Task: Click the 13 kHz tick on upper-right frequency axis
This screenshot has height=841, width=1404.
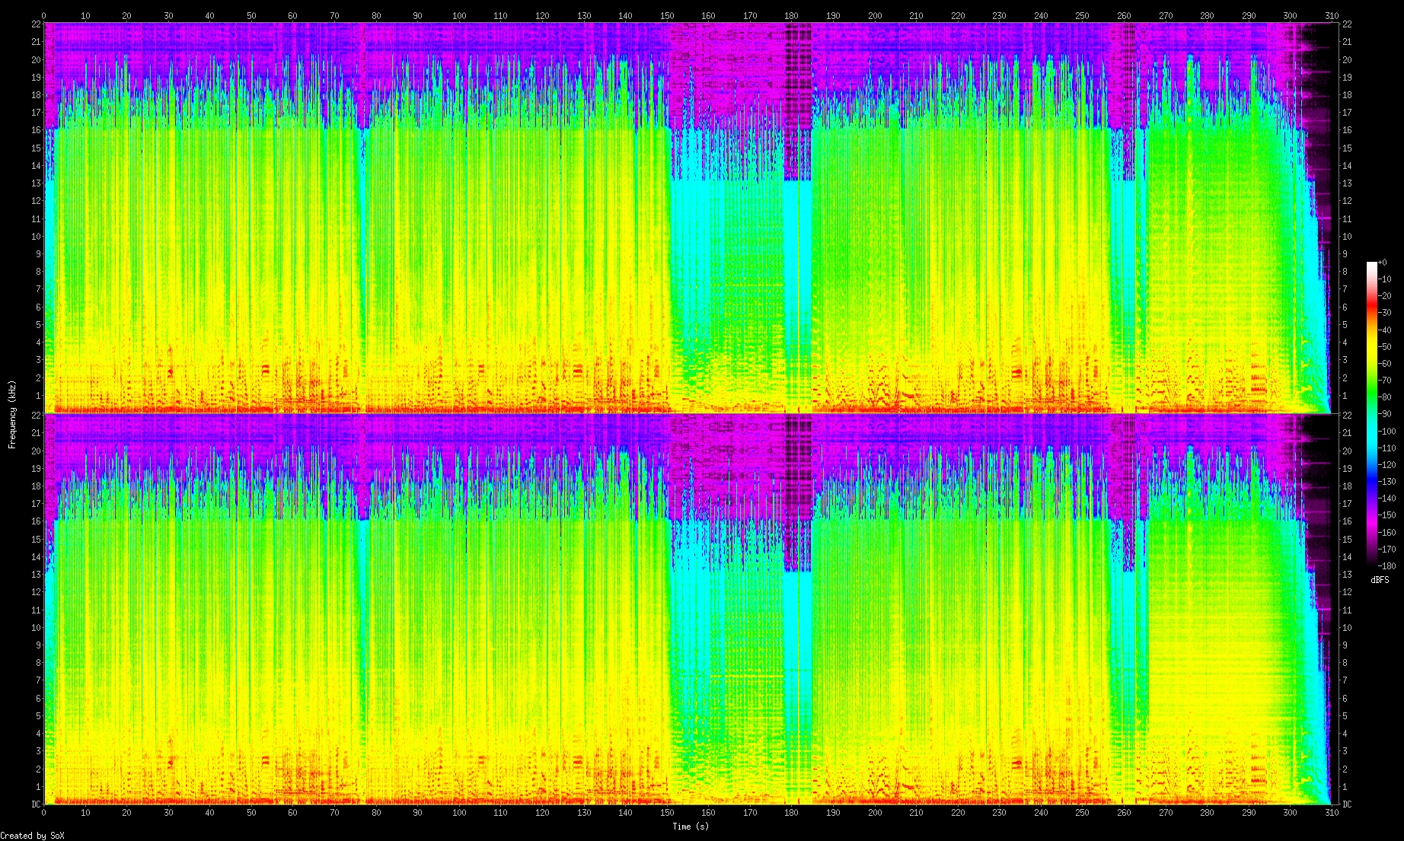Action: [1347, 183]
